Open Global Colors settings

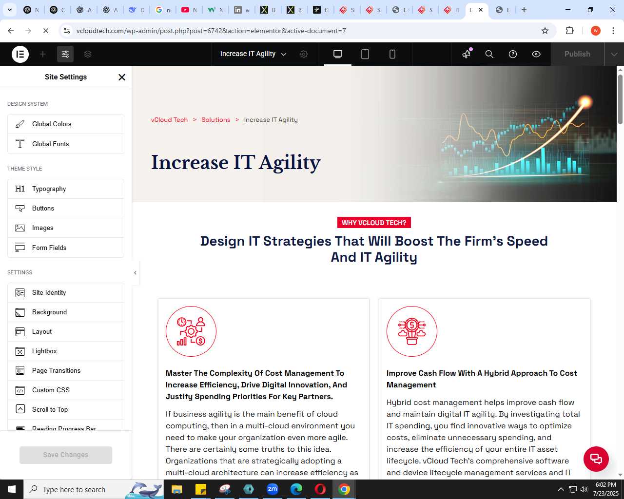(66, 124)
